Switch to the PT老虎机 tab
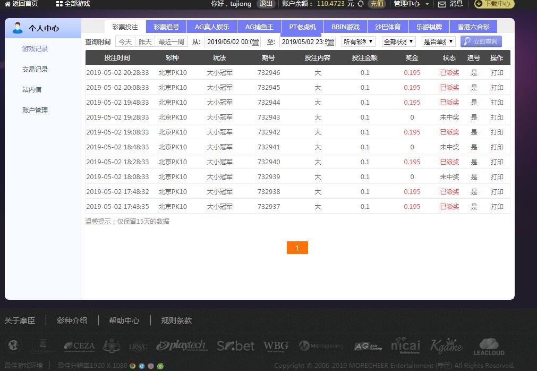 click(302, 27)
